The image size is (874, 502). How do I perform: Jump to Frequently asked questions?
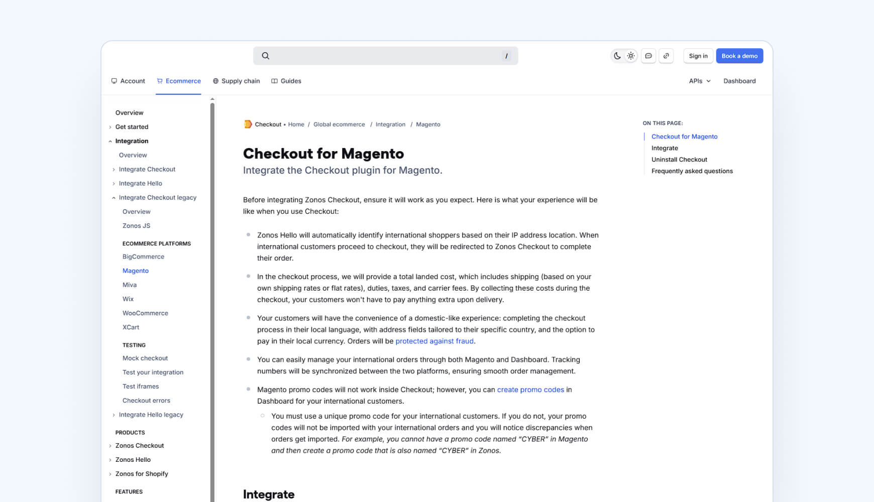[x=692, y=171]
